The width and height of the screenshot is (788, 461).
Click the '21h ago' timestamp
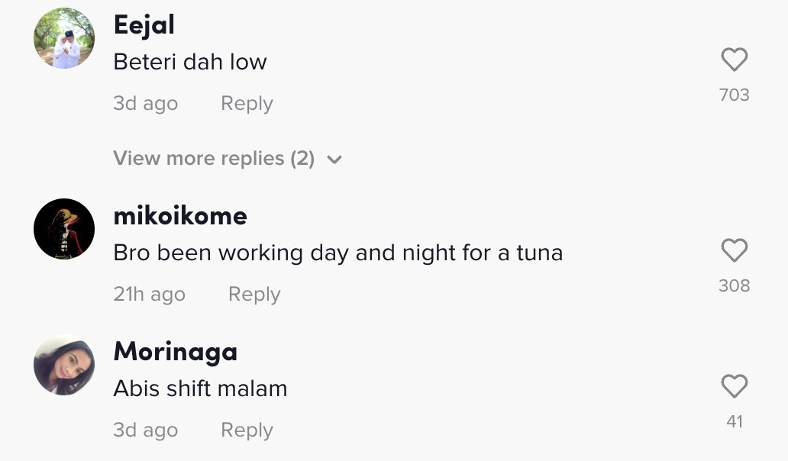tap(149, 295)
